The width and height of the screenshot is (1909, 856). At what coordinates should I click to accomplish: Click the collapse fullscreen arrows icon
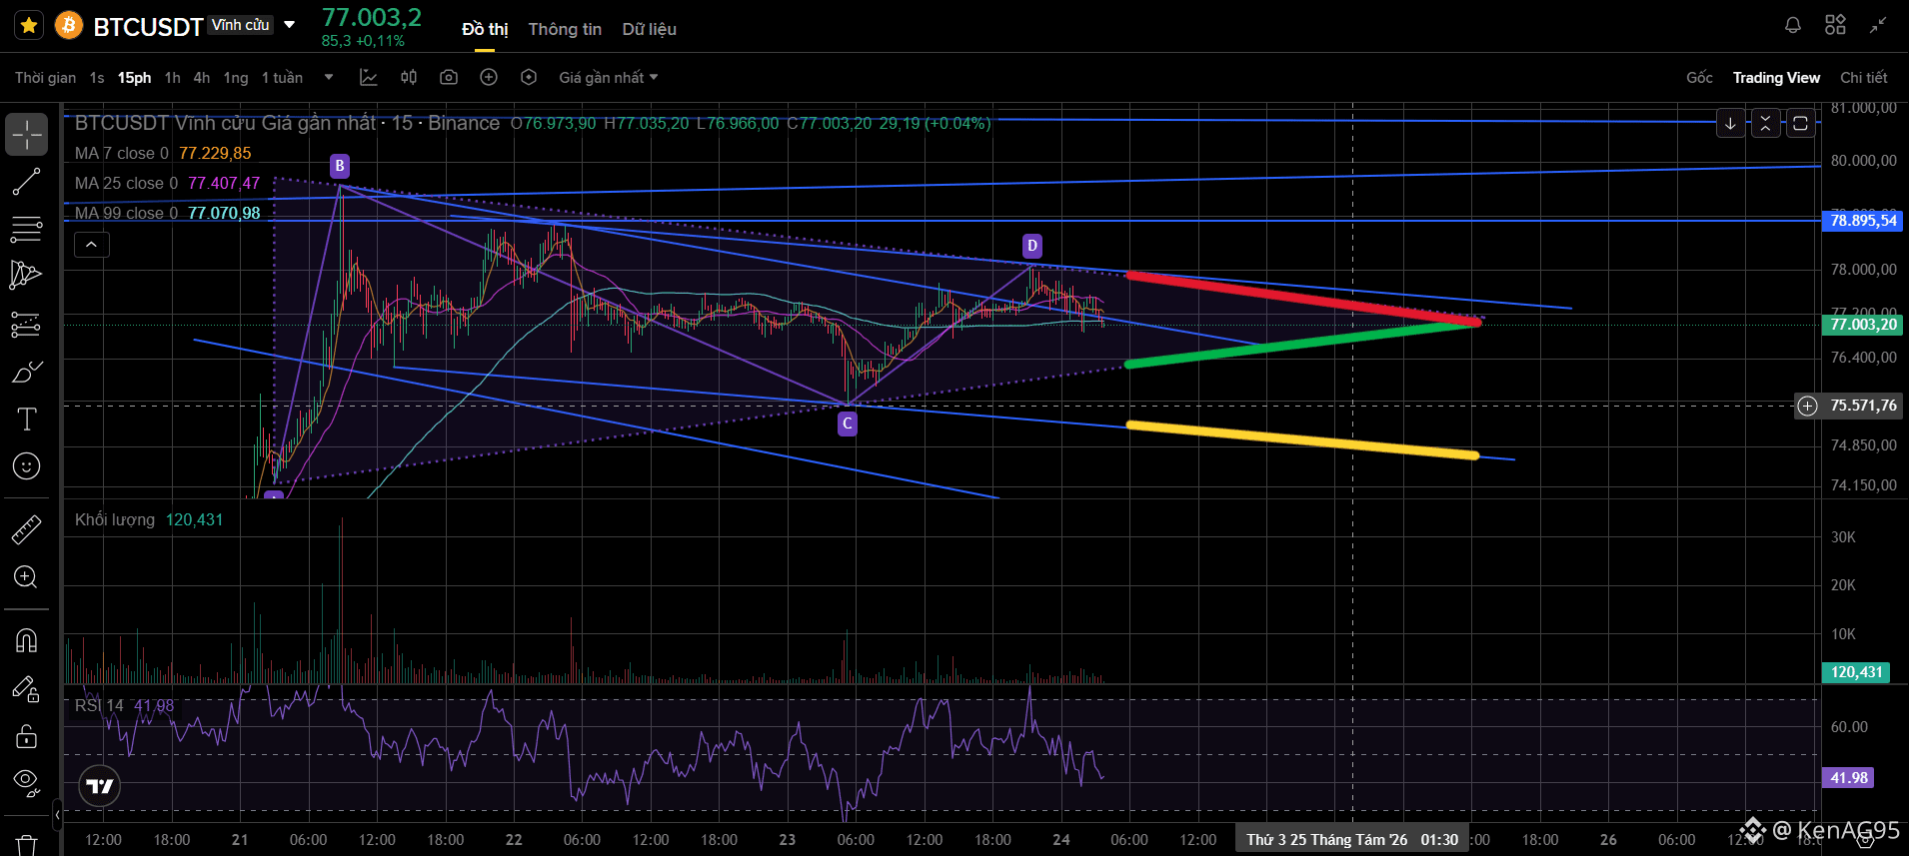[x=1878, y=25]
